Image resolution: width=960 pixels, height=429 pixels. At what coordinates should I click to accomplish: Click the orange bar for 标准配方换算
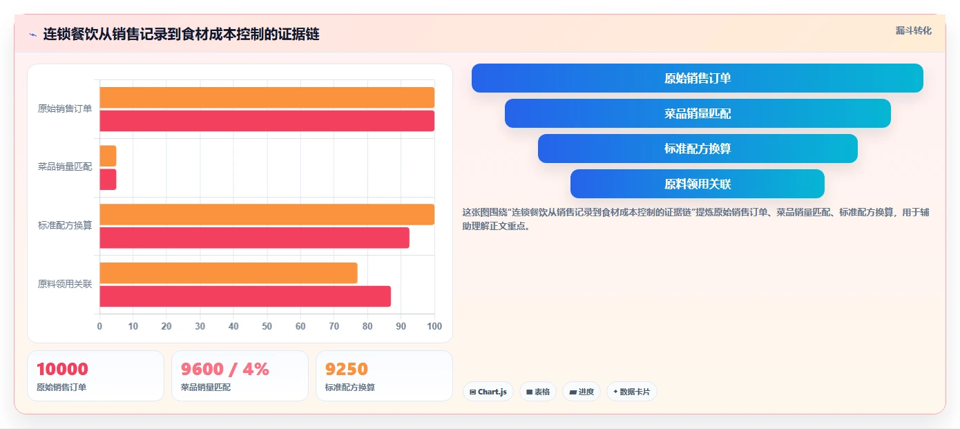coord(267,214)
